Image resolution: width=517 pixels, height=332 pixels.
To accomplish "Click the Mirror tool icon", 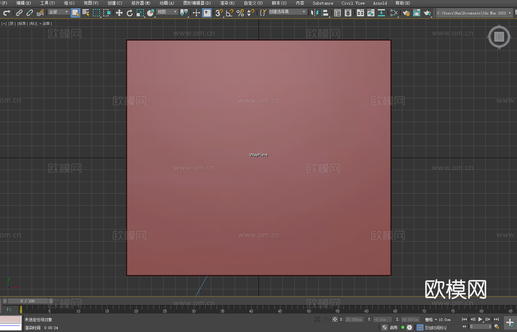I will pyautogui.click(x=315, y=13).
